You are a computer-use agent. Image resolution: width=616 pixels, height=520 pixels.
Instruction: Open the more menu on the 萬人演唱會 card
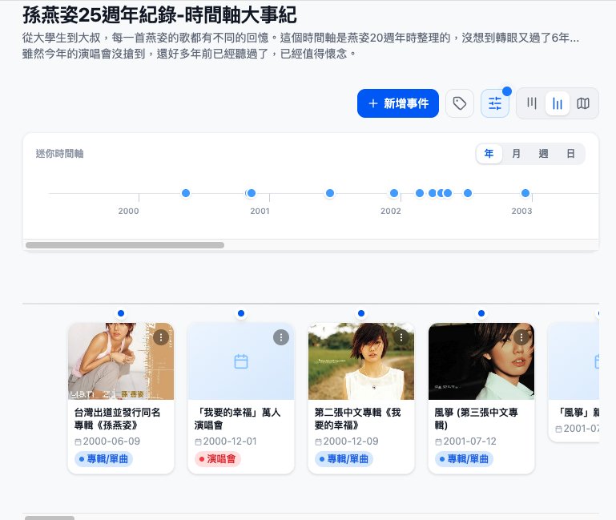[x=281, y=337]
